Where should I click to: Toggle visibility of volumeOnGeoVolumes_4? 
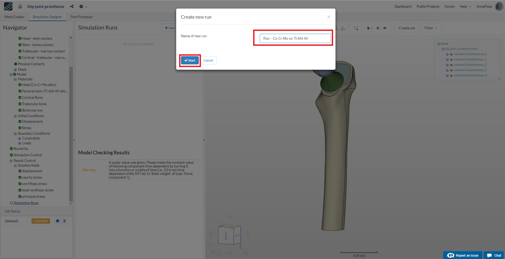pyautogui.click(x=451, y=76)
